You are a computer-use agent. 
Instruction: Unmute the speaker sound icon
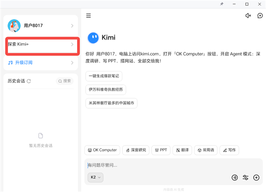click(248, 16)
